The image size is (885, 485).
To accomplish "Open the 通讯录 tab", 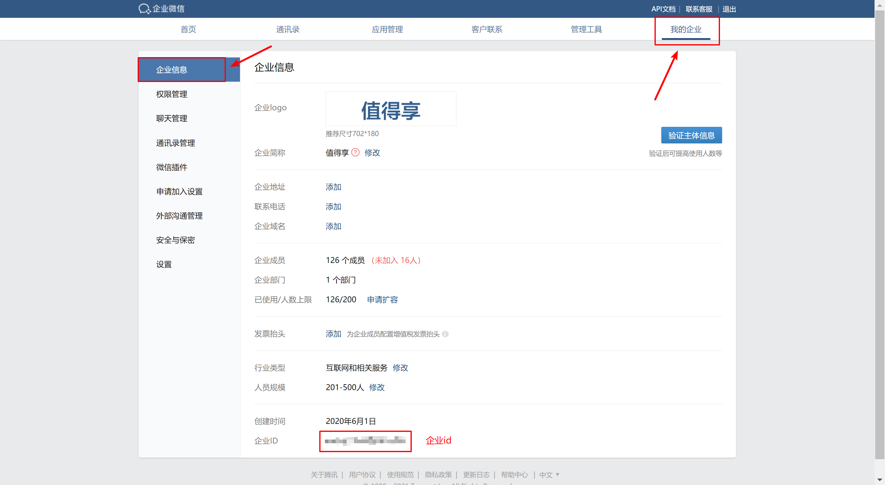I will coord(288,29).
